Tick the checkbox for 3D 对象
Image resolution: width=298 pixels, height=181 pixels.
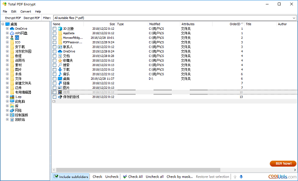[x=55, y=29]
